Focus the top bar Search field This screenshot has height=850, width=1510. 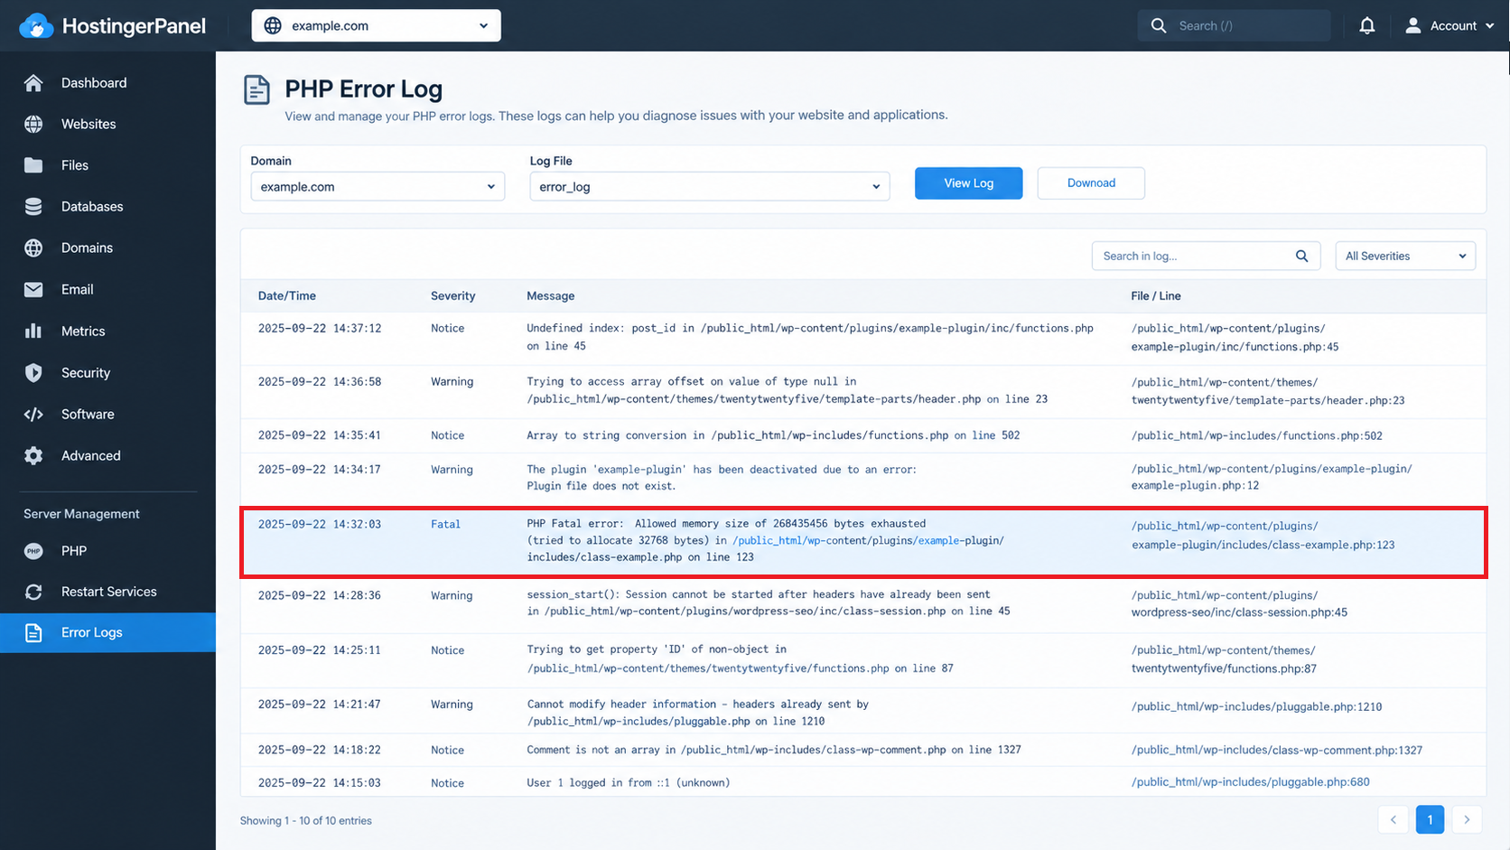coord(1235,25)
